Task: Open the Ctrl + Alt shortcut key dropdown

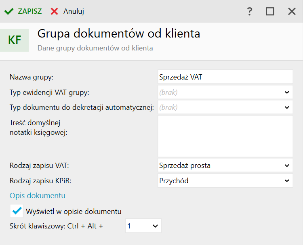Action: [155, 226]
